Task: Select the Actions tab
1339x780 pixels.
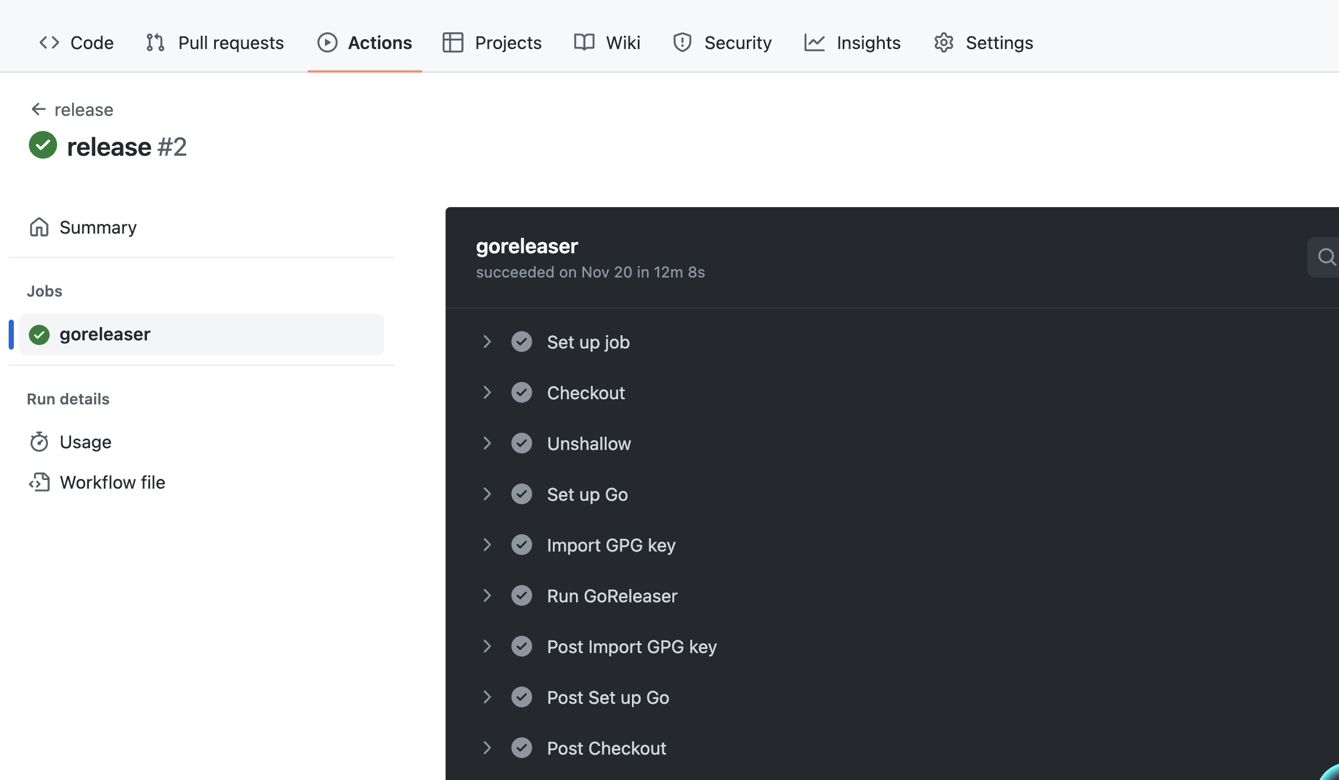Action: pos(365,43)
